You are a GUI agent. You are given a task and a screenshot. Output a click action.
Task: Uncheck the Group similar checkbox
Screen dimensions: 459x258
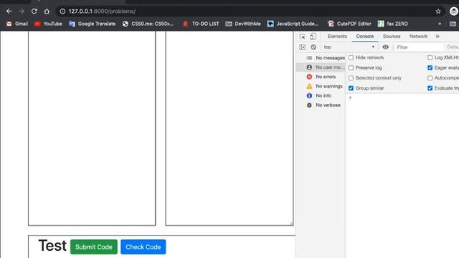pos(351,88)
